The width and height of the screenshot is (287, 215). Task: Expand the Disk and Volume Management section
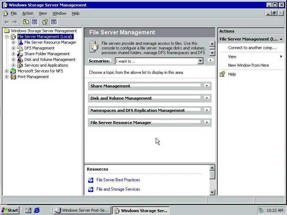(x=207, y=98)
